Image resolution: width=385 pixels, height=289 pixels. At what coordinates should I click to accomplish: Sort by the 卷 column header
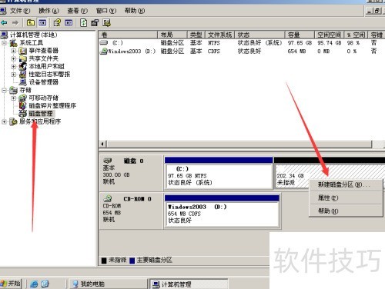click(128, 35)
